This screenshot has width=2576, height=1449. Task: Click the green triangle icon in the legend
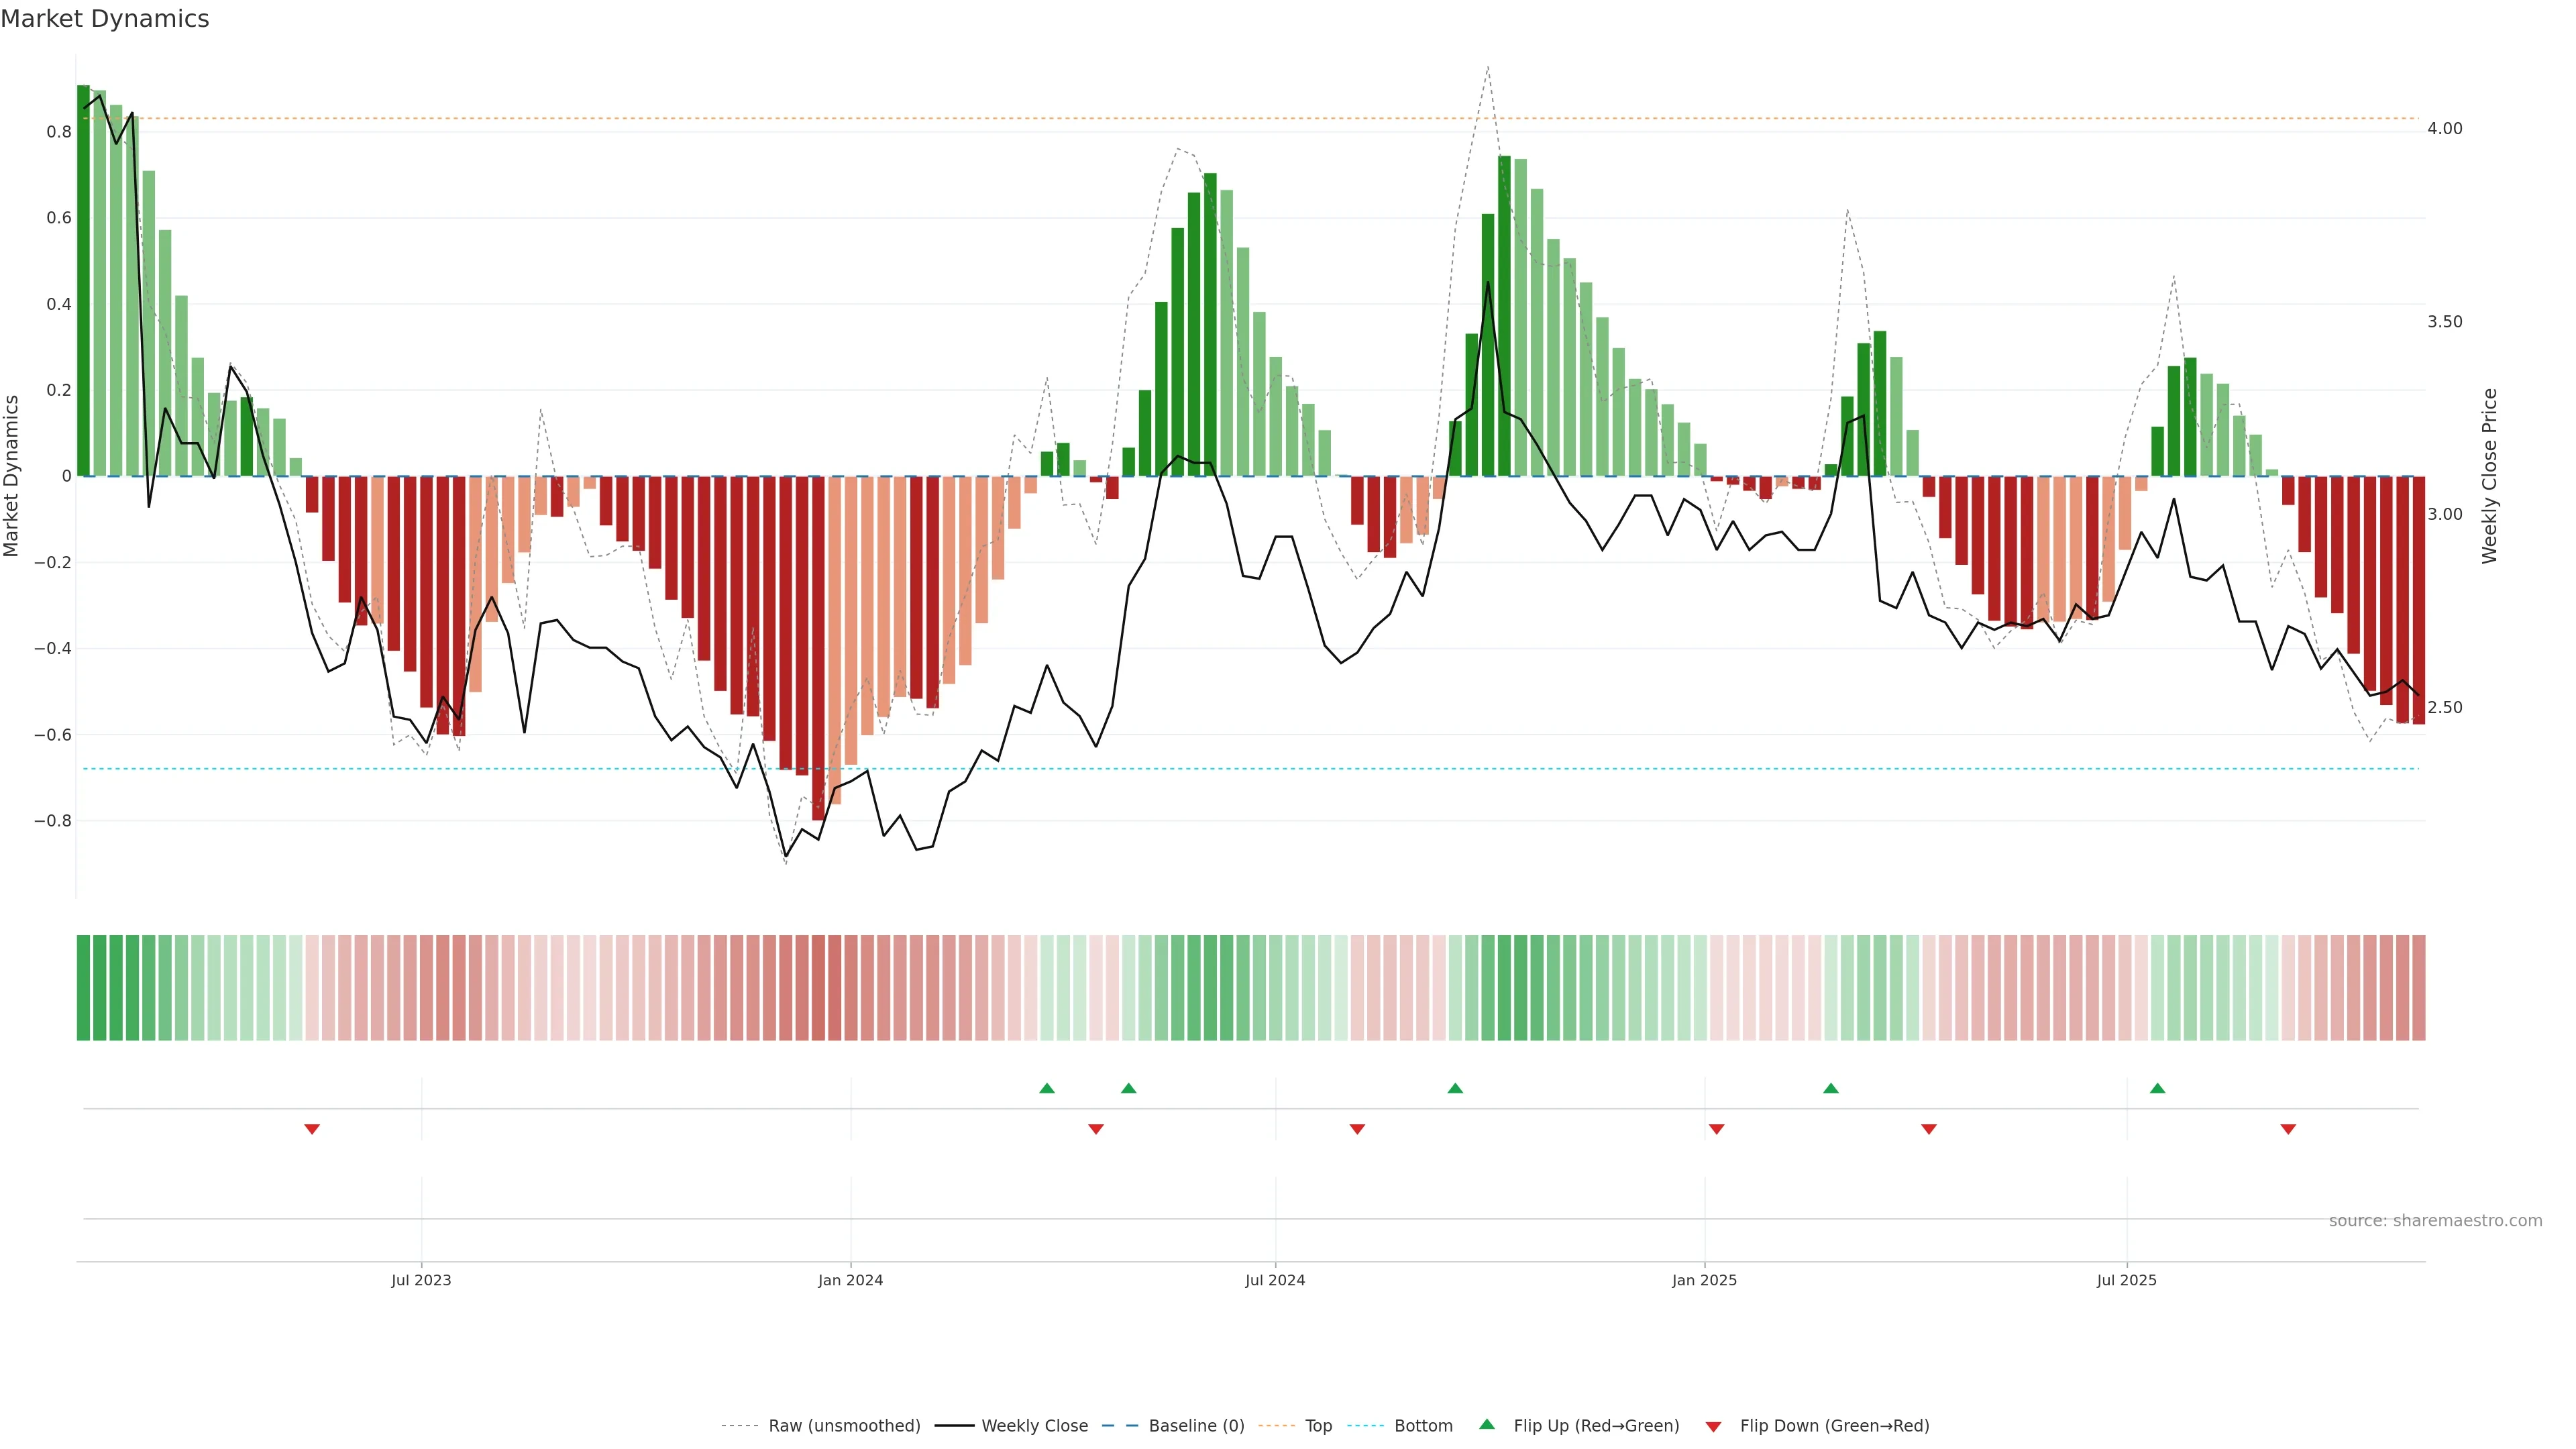(1487, 1424)
